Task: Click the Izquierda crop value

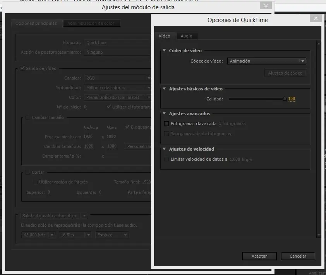Action: point(100,192)
